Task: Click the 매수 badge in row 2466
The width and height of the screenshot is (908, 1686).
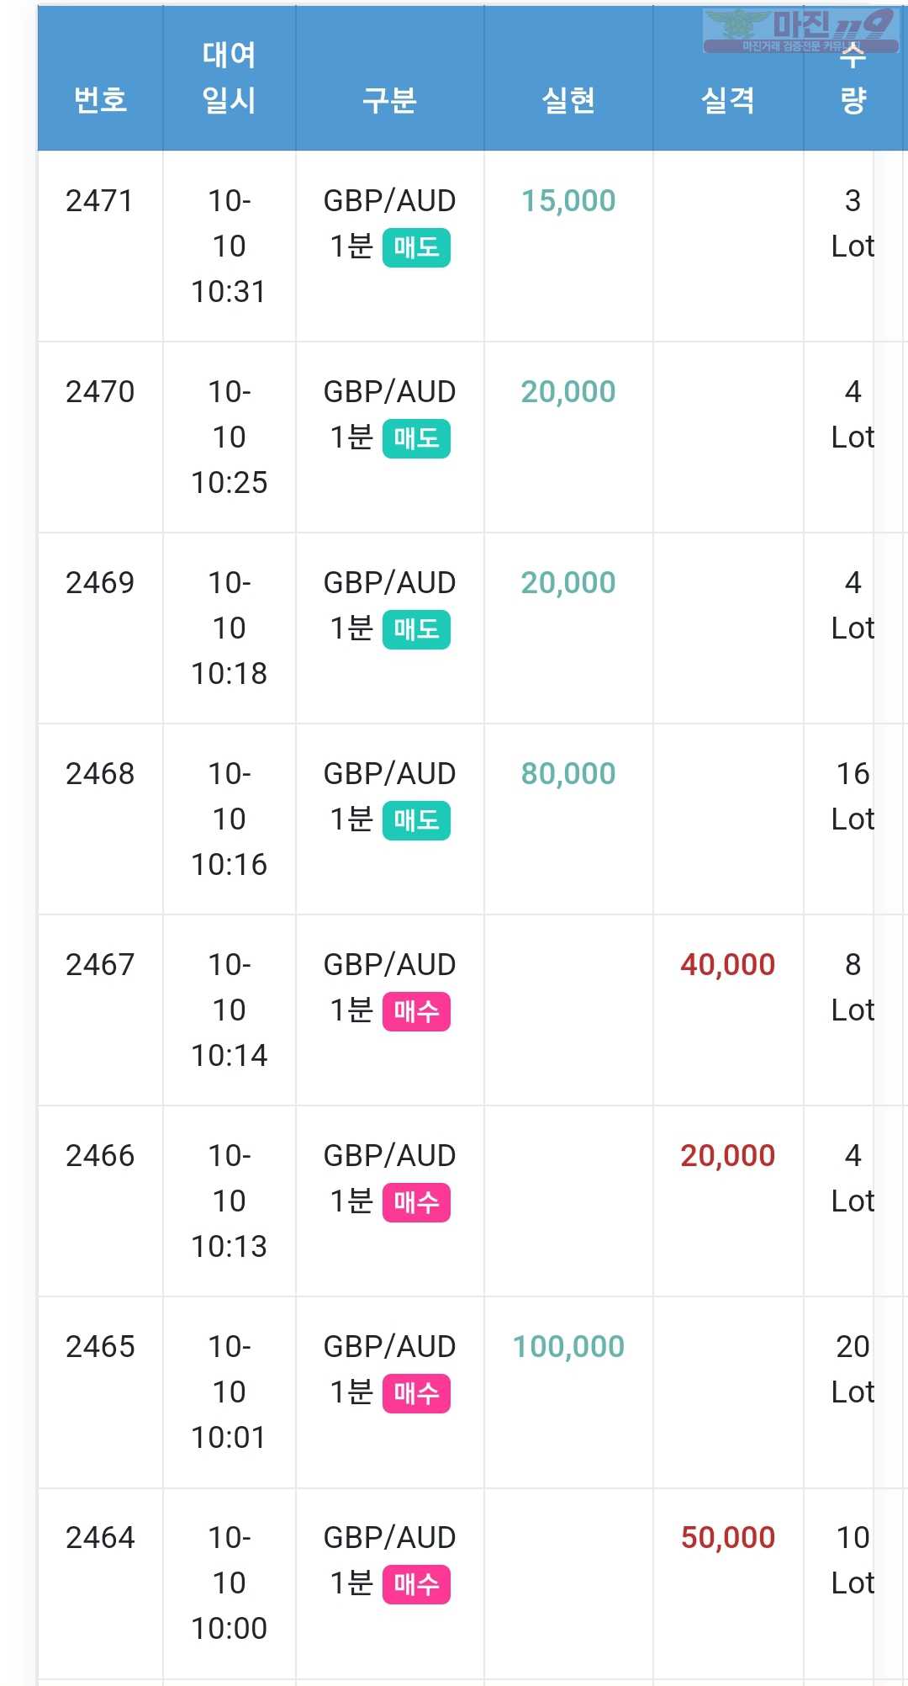Action: click(416, 1202)
